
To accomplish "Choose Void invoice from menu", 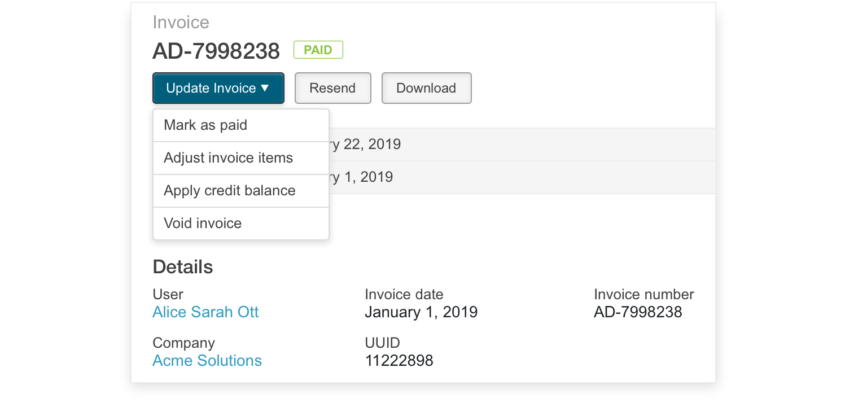I will coord(241,224).
